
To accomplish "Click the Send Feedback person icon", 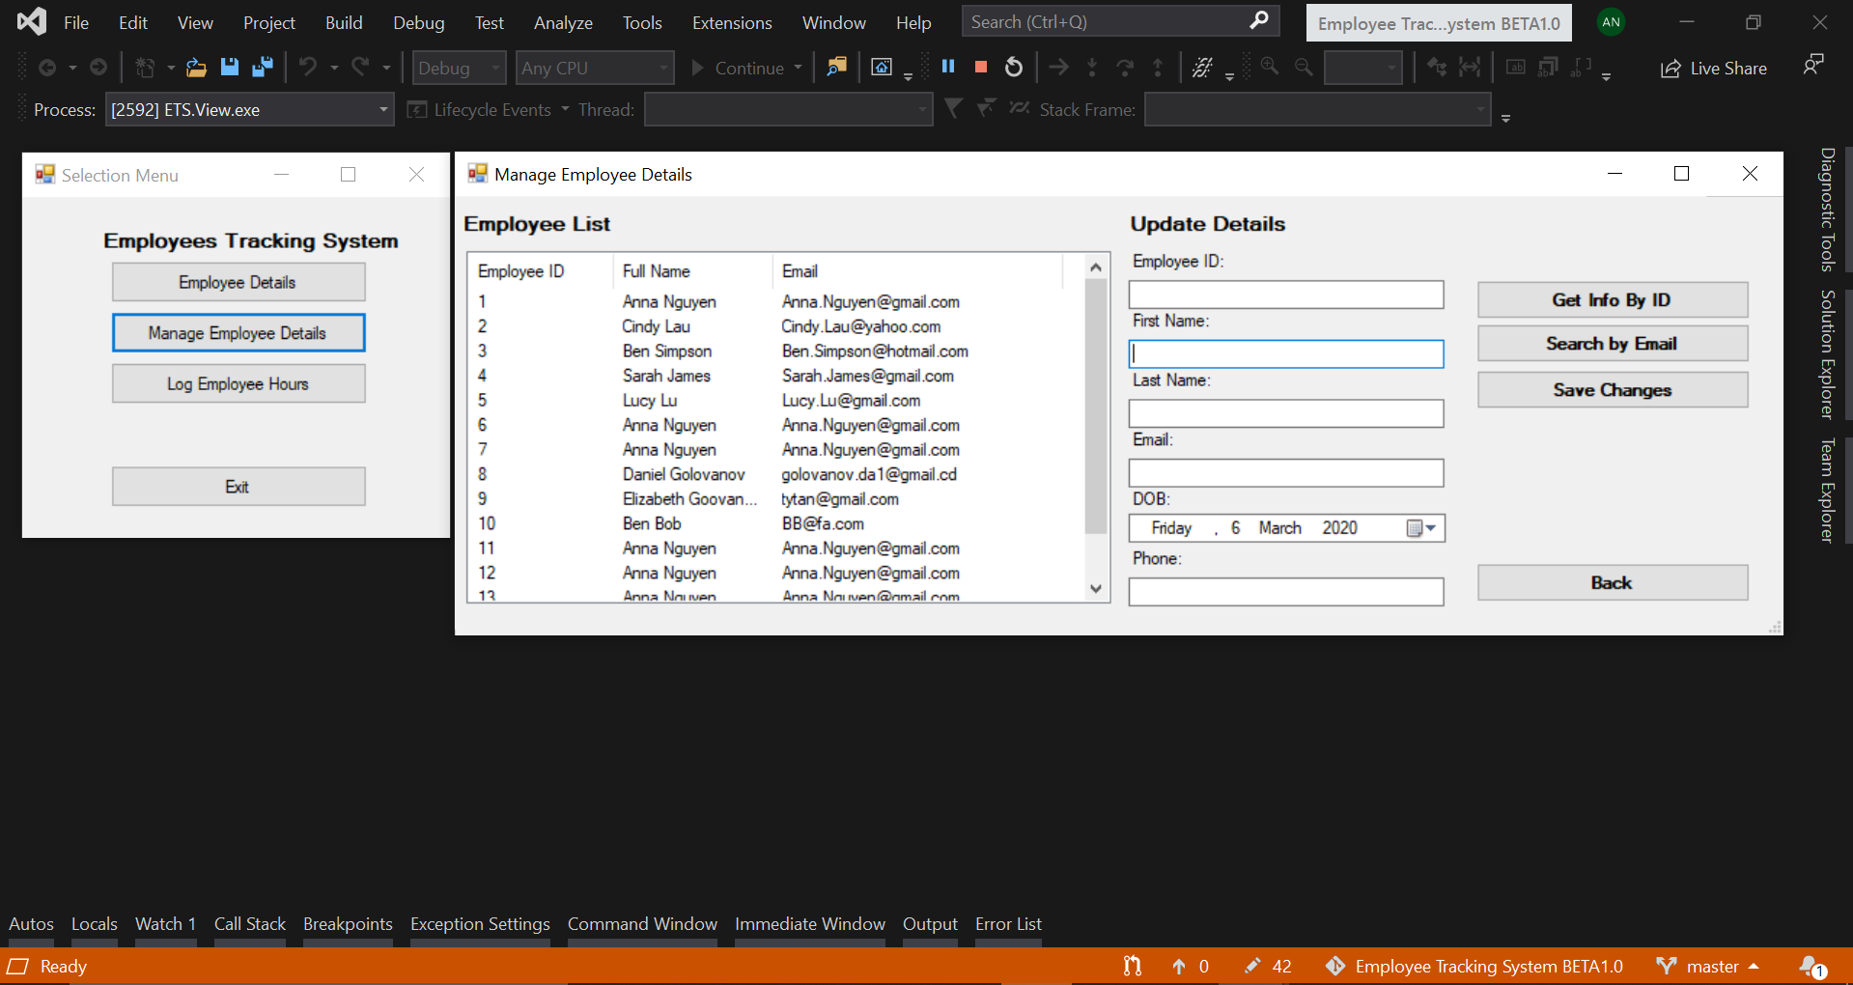I will (x=1813, y=65).
